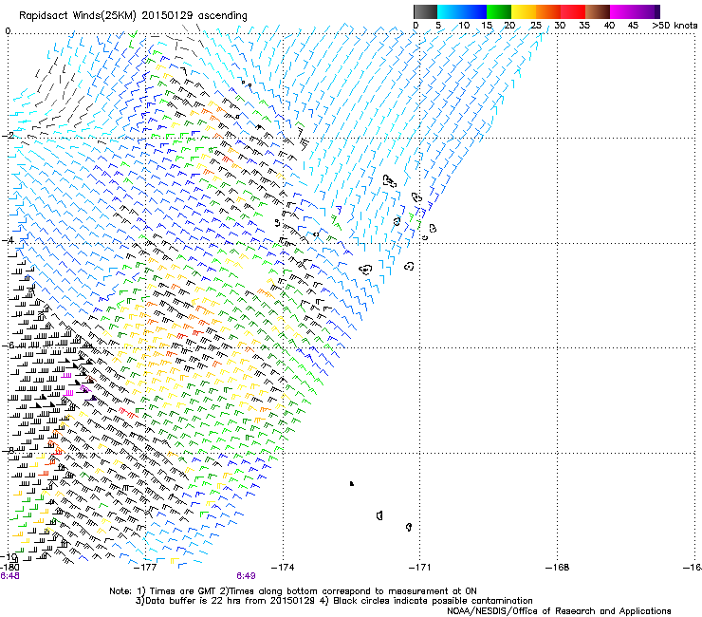Click the '-168' longitude axis label
The width and height of the screenshot is (702, 617).
558,568
